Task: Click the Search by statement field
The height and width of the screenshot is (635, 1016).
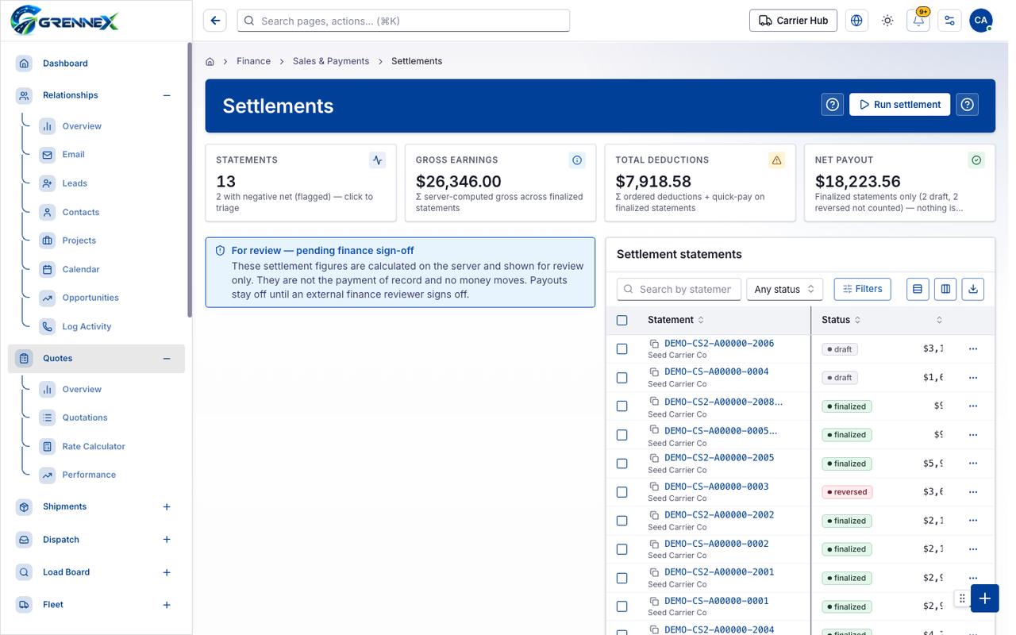Action: [679, 289]
